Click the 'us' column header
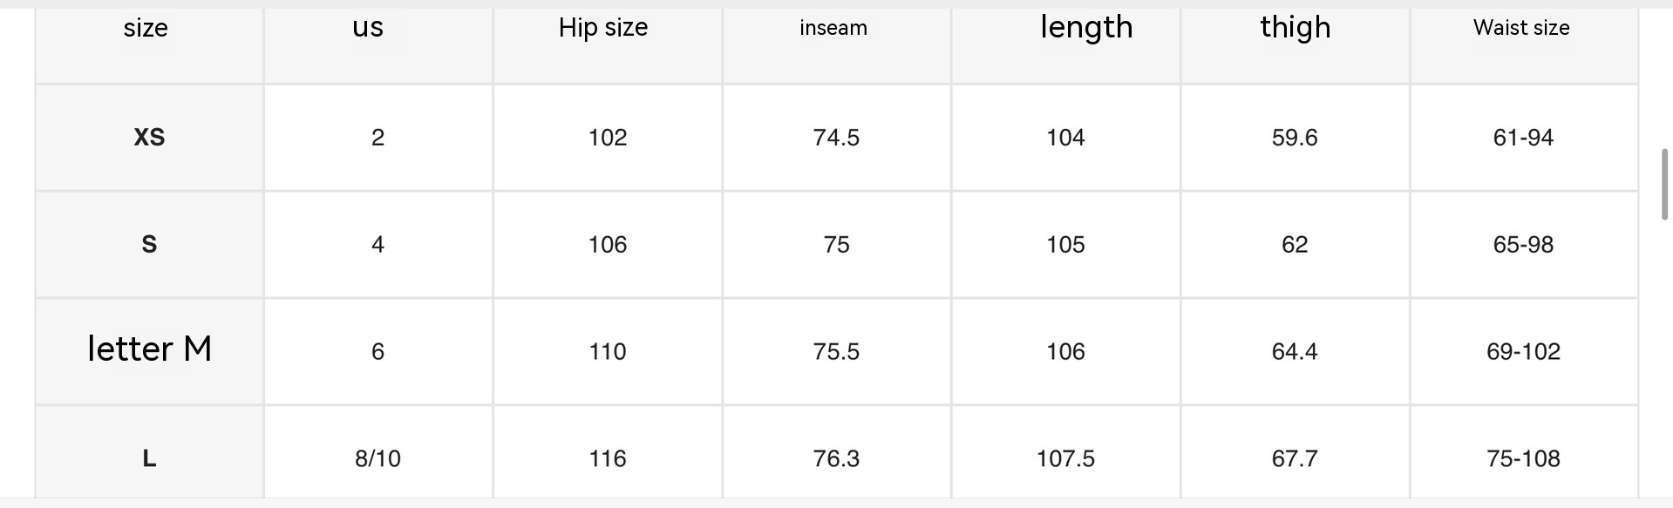The image size is (1673, 508). (x=368, y=28)
